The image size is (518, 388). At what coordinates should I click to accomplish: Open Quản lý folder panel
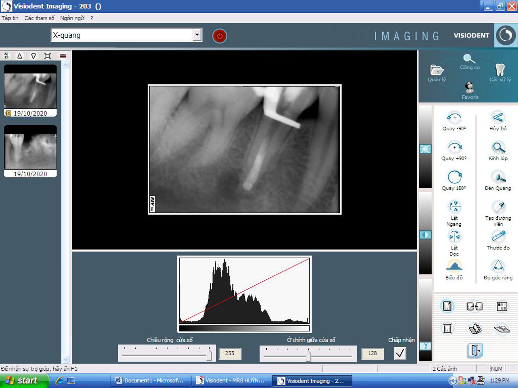(437, 73)
